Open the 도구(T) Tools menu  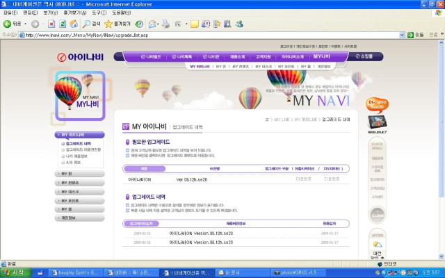99,13
